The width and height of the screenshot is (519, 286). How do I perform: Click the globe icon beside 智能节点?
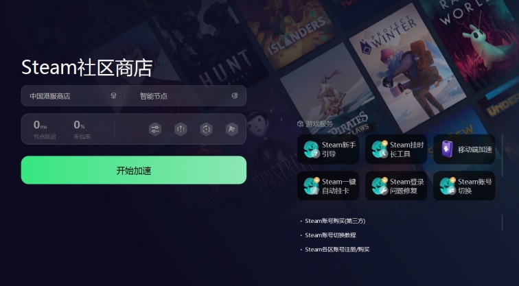(x=235, y=96)
